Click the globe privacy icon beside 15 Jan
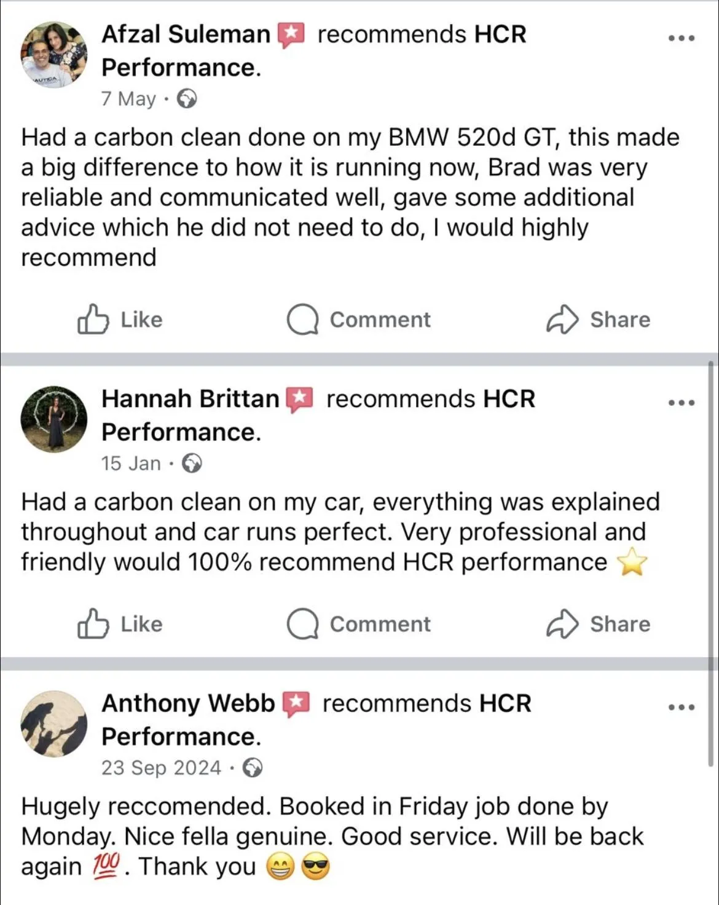The width and height of the screenshot is (719, 905). pyautogui.click(x=192, y=463)
